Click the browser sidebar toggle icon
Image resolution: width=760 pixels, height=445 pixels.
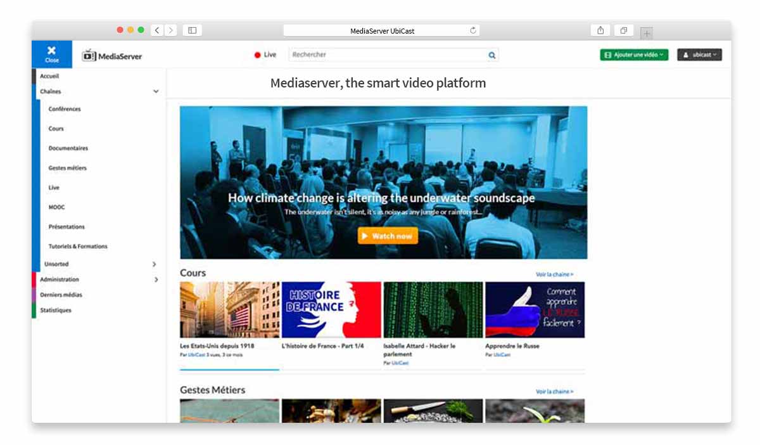pyautogui.click(x=193, y=30)
